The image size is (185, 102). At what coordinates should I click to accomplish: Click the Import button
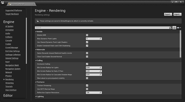point(178,14)
